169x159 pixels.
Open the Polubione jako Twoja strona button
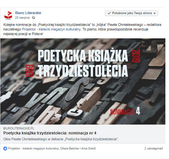pyautogui.click(x=132, y=13)
